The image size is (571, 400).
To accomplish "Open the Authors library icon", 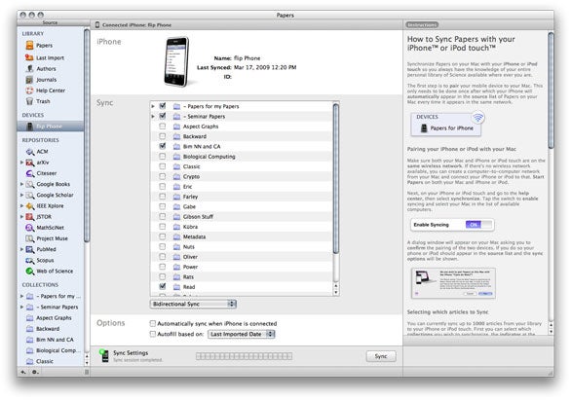I will click(x=30, y=68).
